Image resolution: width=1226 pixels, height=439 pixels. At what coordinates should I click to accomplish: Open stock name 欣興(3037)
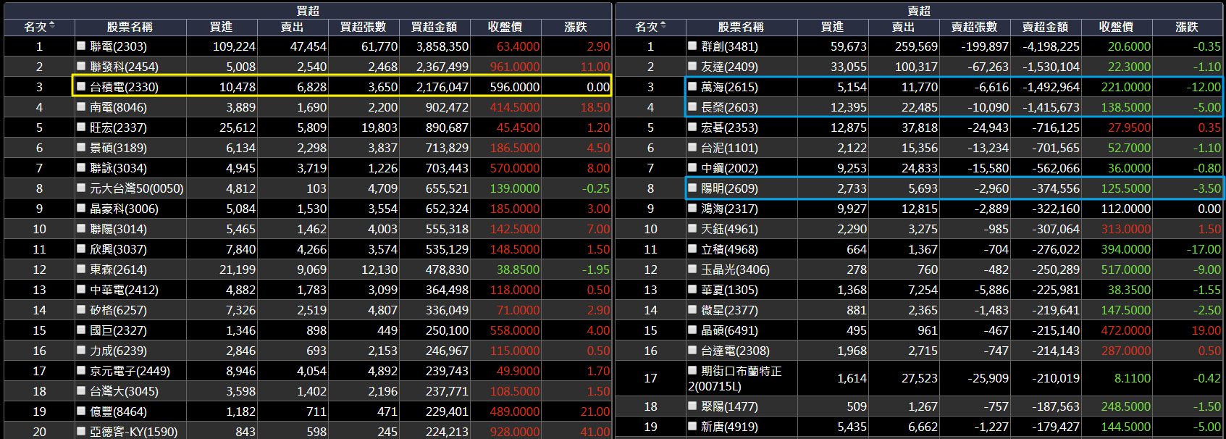click(x=118, y=249)
